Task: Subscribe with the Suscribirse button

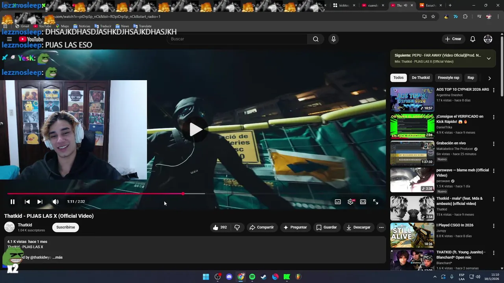Action: [x=65, y=227]
